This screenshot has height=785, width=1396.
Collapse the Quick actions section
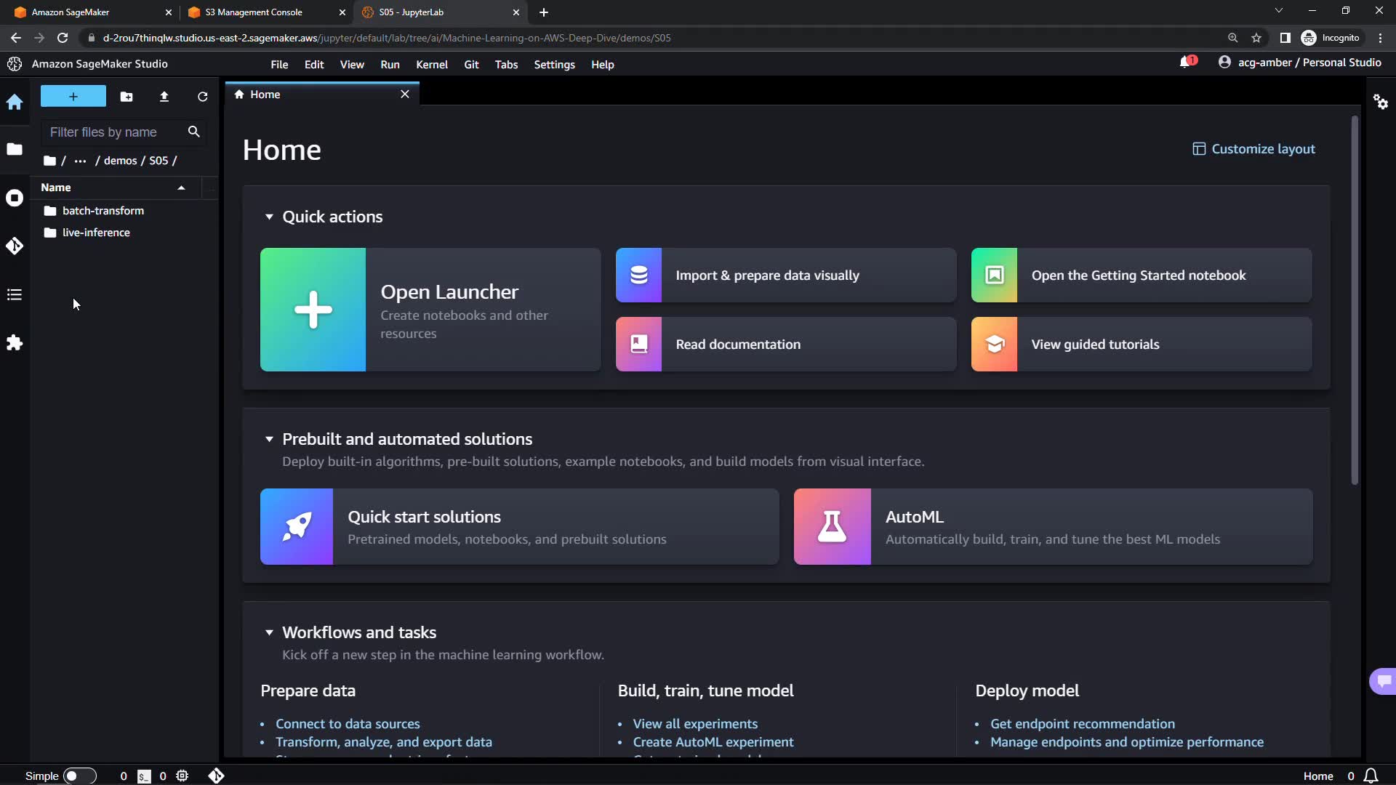coord(269,217)
